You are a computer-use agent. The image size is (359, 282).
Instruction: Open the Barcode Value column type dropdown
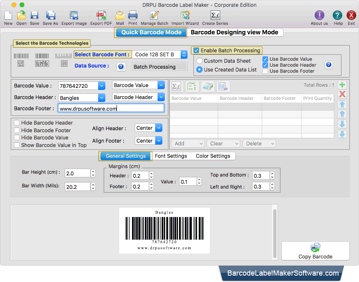pyautogui.click(x=161, y=85)
